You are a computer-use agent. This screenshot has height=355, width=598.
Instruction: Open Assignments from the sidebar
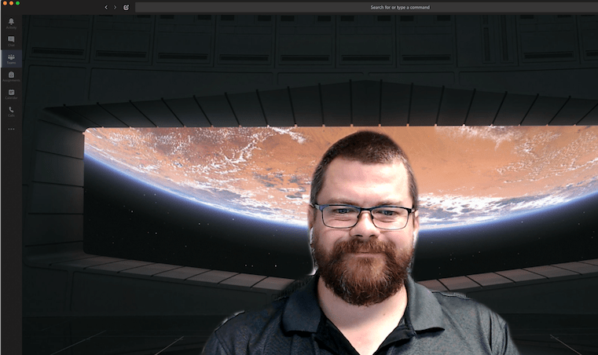[x=11, y=76]
